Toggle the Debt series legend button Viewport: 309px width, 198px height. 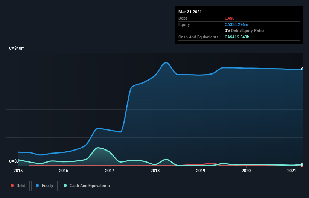18,186
